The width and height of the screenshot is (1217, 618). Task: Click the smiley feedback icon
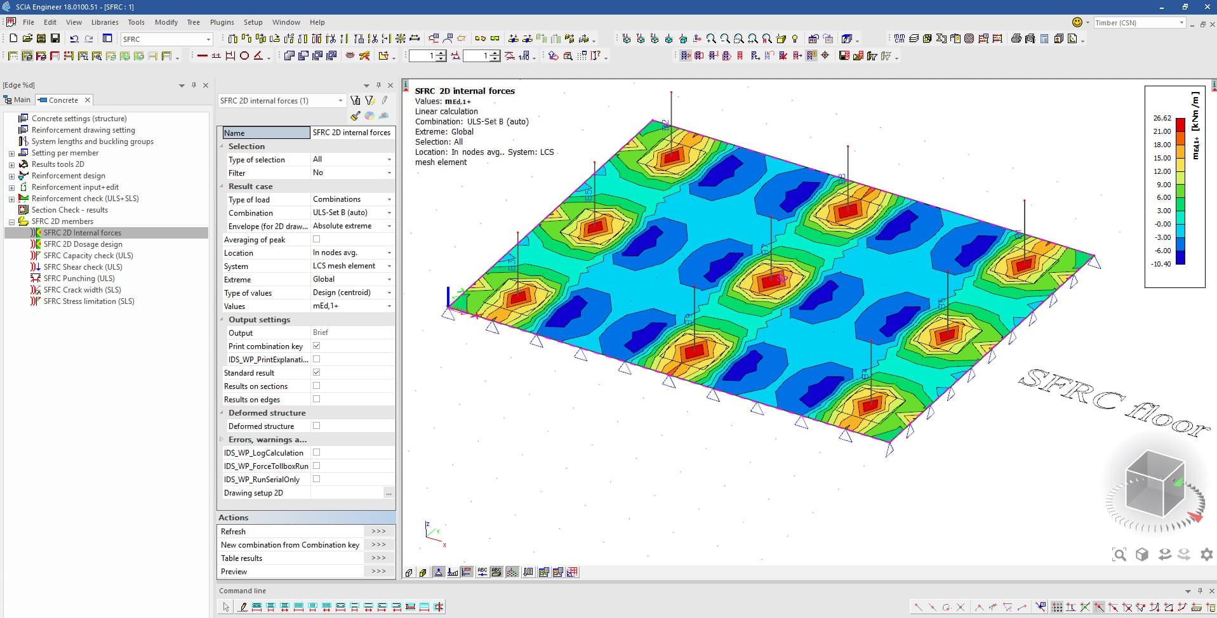1077,22
